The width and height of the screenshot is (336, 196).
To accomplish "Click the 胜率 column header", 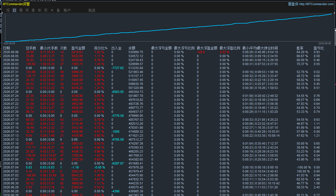I will point(300,48).
